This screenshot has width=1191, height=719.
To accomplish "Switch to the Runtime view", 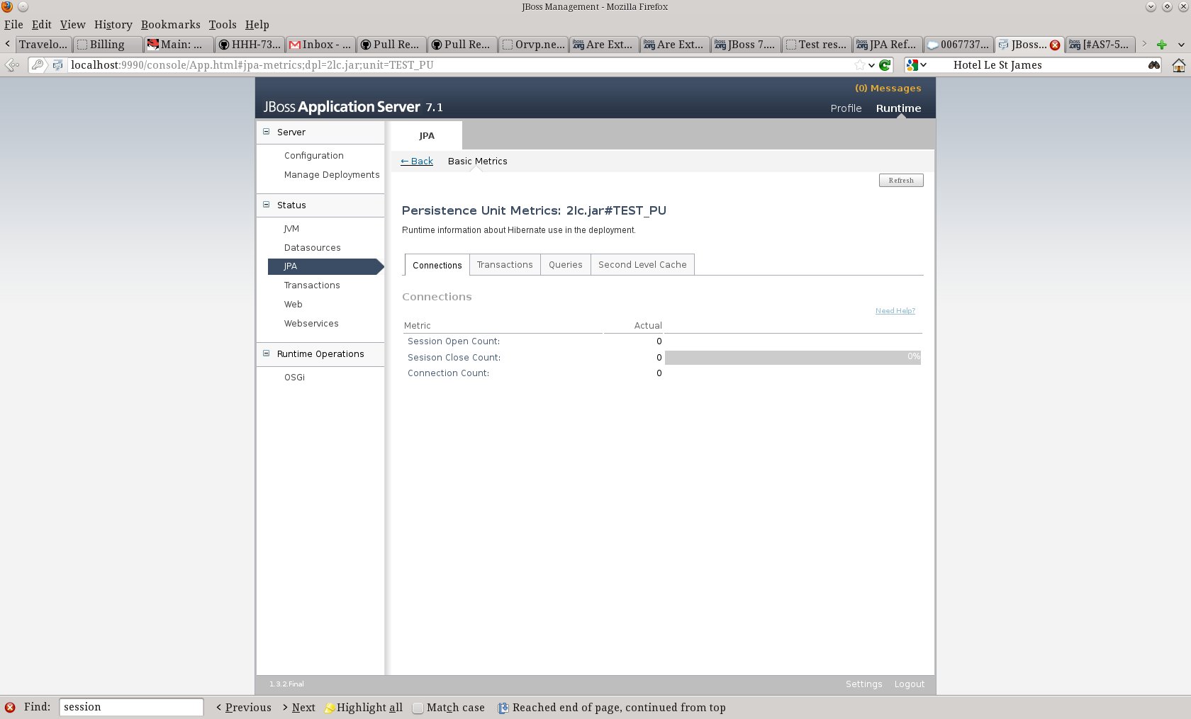I will [x=899, y=108].
